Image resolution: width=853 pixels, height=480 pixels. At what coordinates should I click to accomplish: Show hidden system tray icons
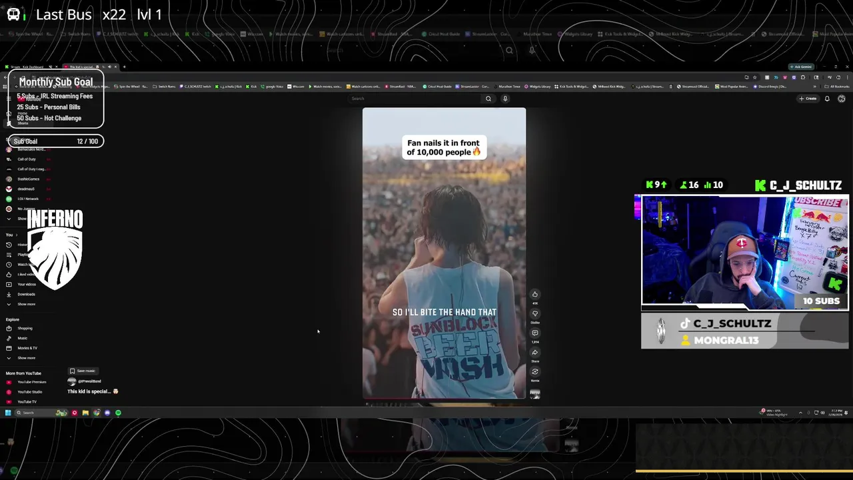pyautogui.click(x=800, y=413)
